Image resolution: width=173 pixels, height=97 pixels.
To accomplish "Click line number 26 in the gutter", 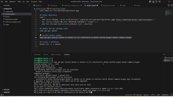I will (36, 37).
